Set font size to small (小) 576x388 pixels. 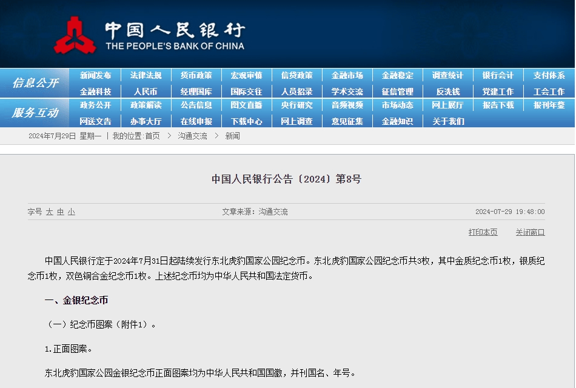click(x=72, y=212)
